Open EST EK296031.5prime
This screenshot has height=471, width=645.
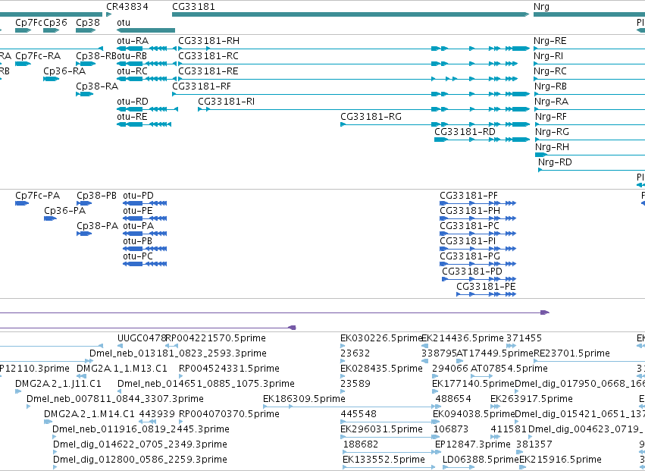(381, 430)
